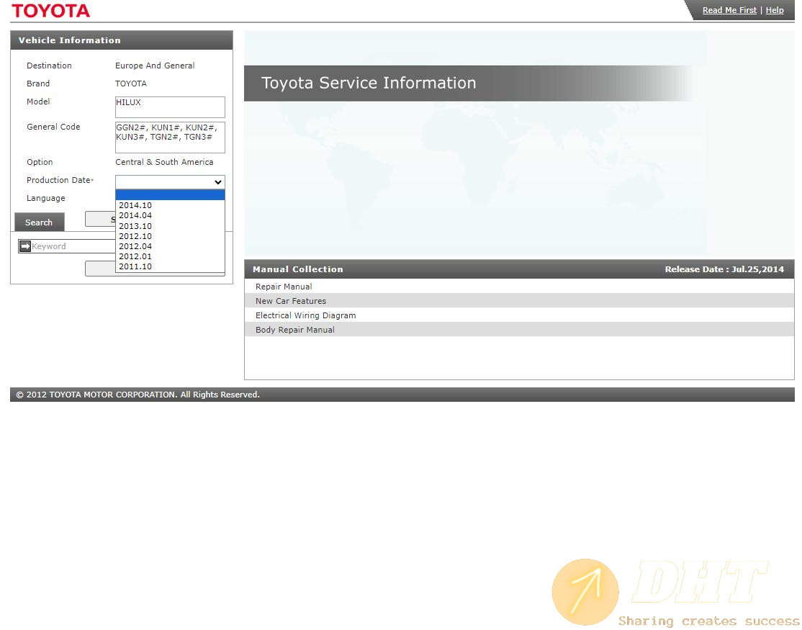Image resolution: width=802 pixels, height=630 pixels.
Task: Click the copyright 2012 TOYOTA MOTOR CORPORATION text
Action: (138, 395)
